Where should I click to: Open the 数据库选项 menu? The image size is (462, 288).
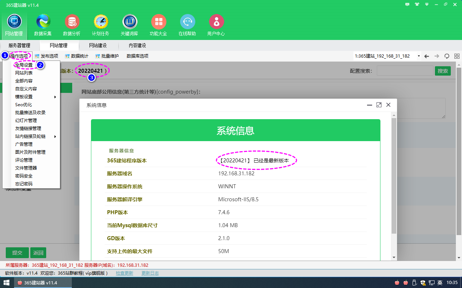click(x=137, y=56)
